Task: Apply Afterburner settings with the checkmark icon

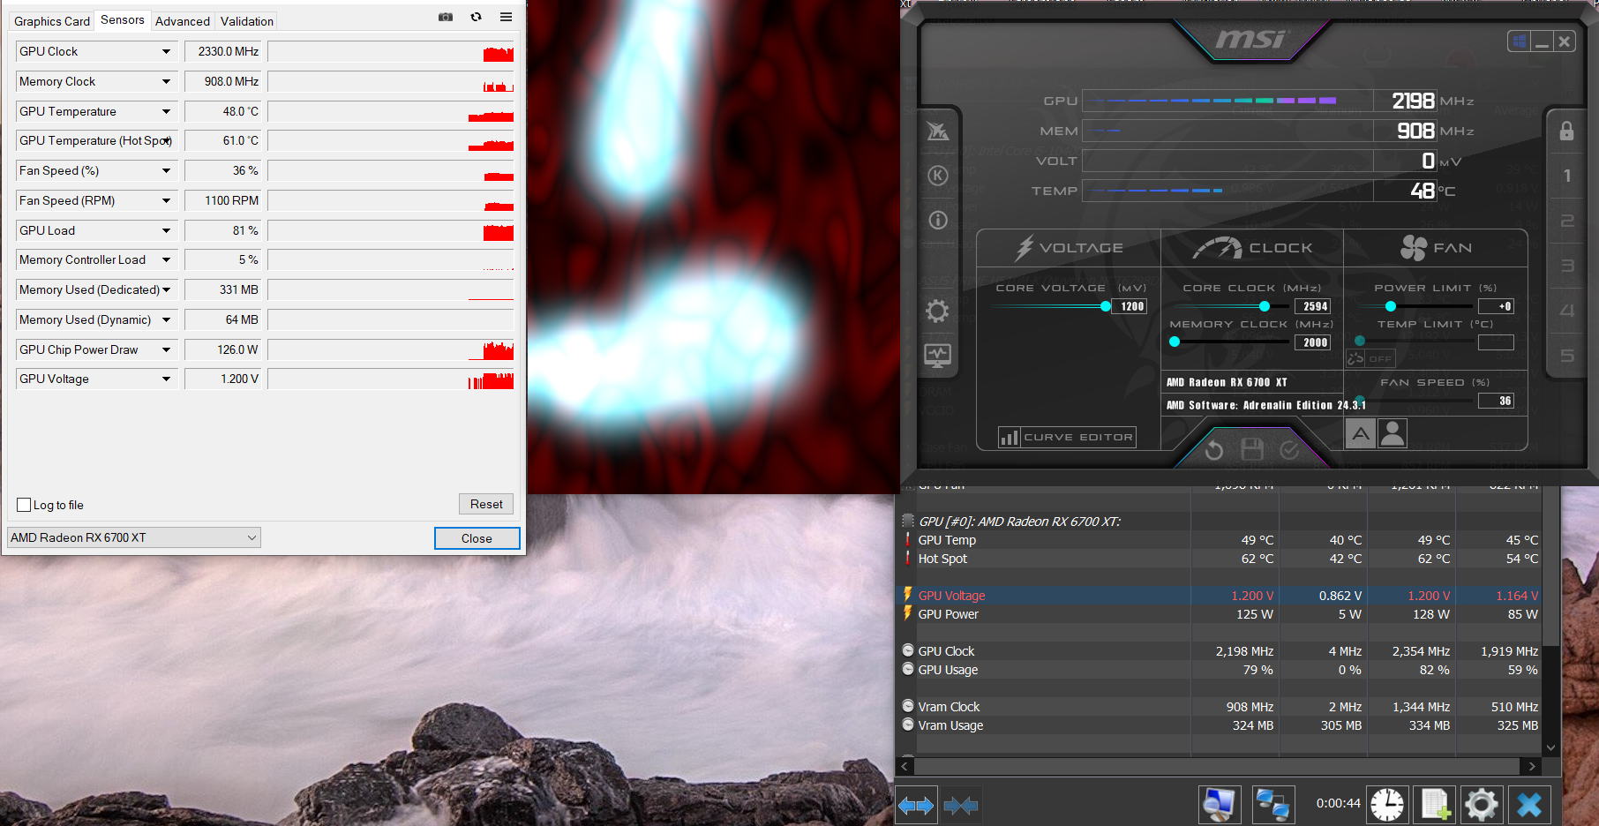Action: click(1289, 450)
